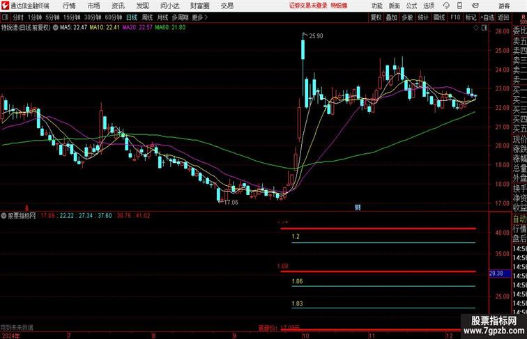
Task: Expand the round arrow beside 股票指标网 indicator
Action: 3,216
